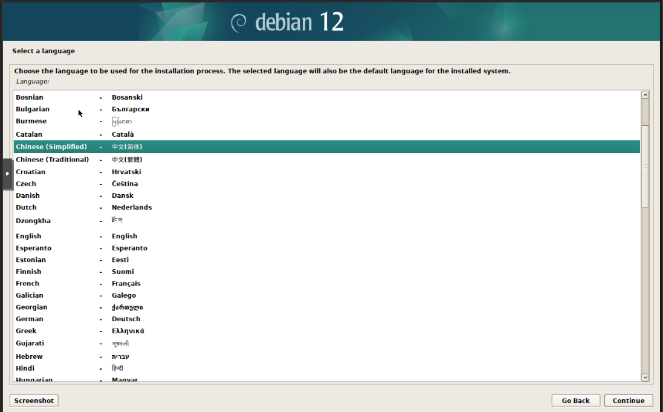This screenshot has width=663, height=412.
Task: Select Czech language row
Action: (x=327, y=184)
